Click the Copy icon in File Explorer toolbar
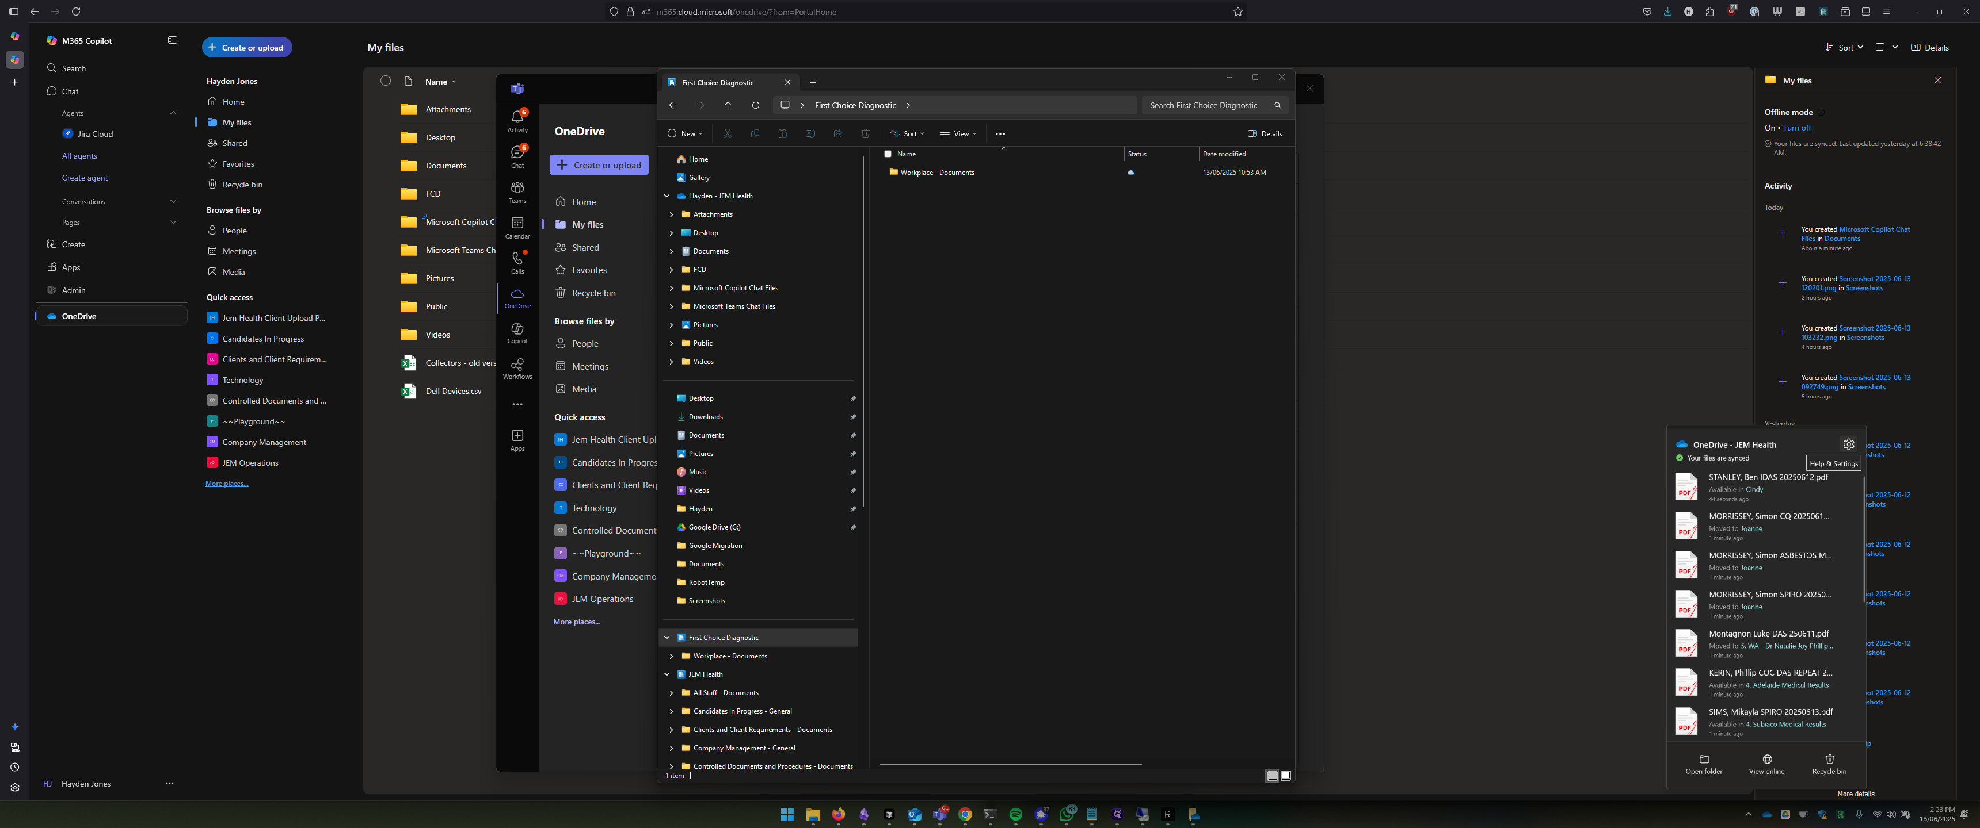 (755, 133)
